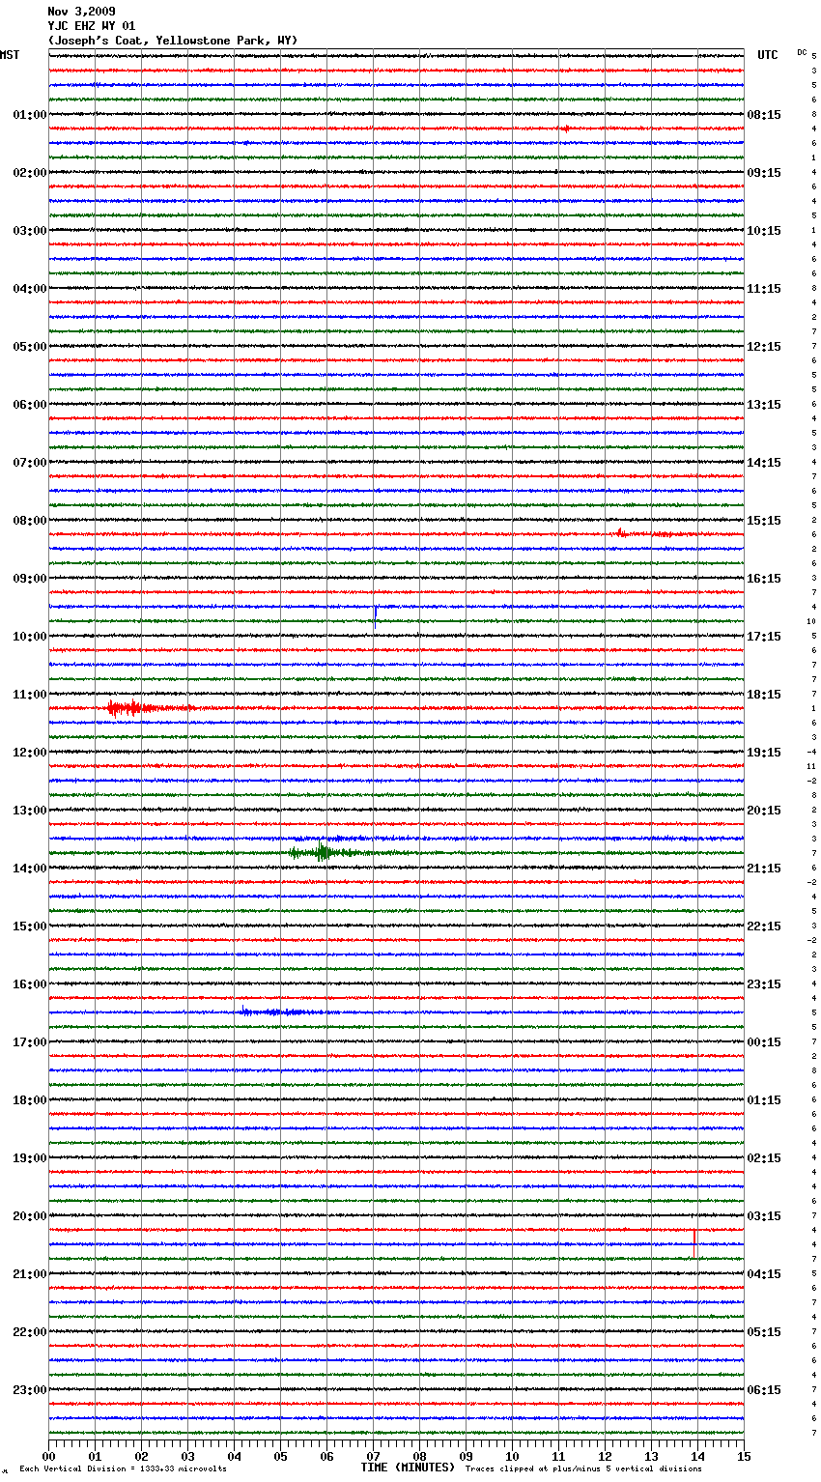
Task: Click the 04:00 MST time label
Action: [x=30, y=289]
